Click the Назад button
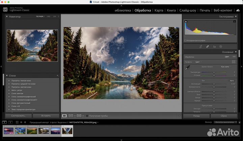This screenshot has height=141, width=243. 196,116
